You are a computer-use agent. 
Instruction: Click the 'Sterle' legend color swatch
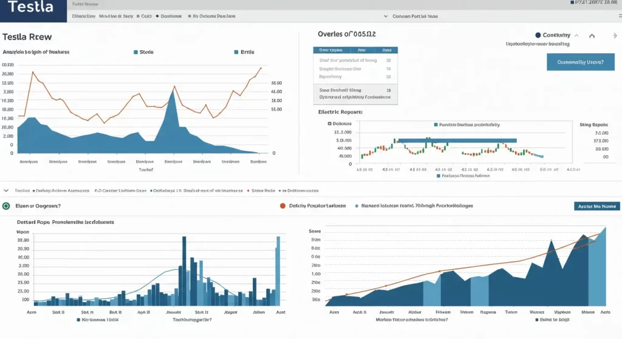[x=135, y=52]
